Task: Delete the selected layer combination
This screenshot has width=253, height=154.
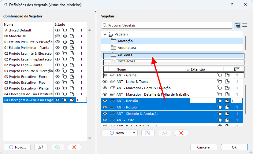Action: point(74,147)
